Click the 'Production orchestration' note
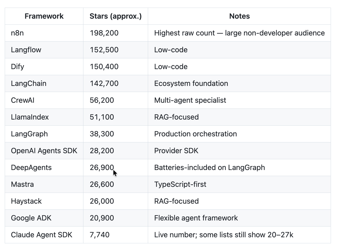 (x=196, y=134)
